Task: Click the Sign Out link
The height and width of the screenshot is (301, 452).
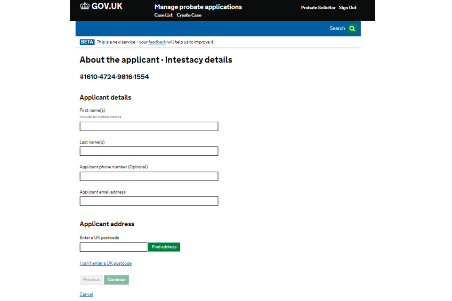Action: [347, 8]
